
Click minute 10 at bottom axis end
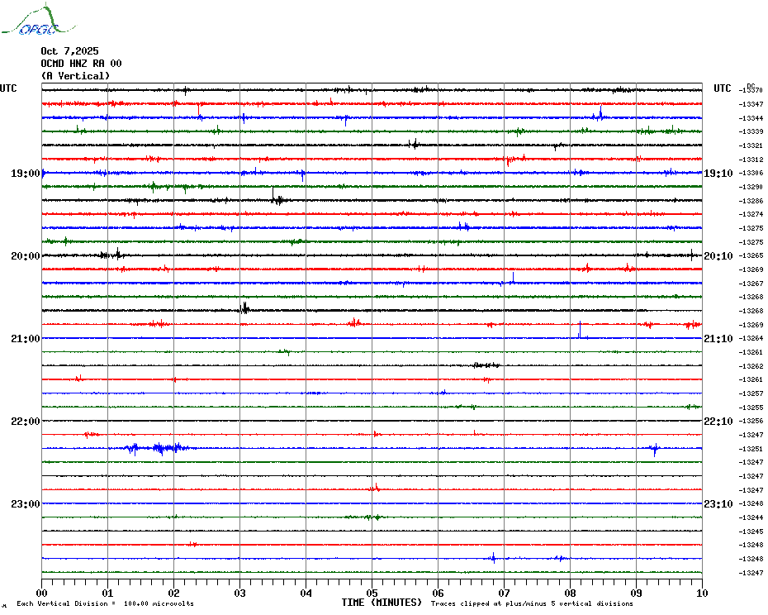(x=701, y=593)
